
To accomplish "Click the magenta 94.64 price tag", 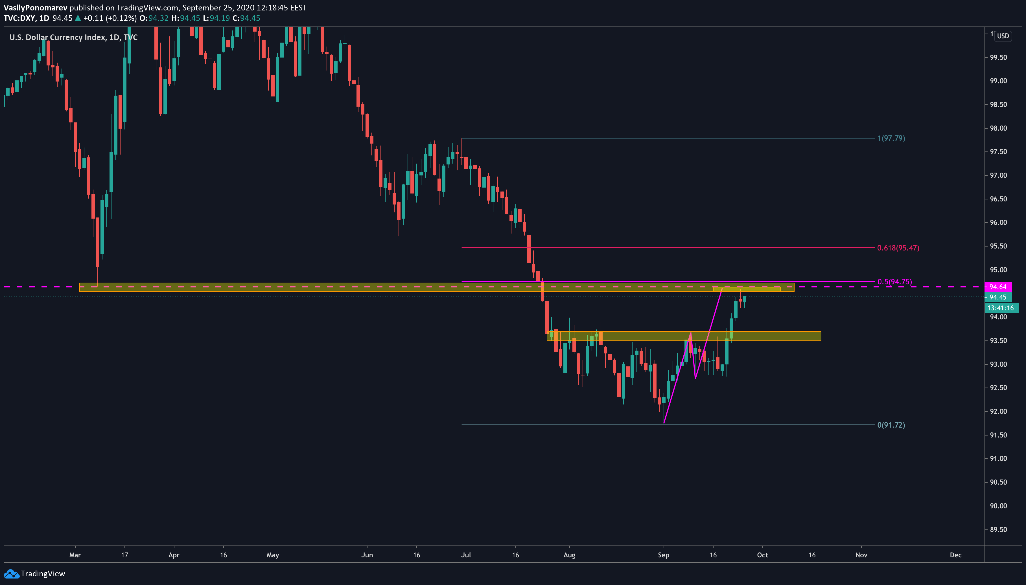I will pyautogui.click(x=998, y=287).
